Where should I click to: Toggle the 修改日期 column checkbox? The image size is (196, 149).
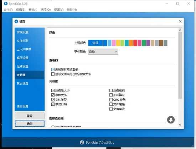tap(53, 104)
